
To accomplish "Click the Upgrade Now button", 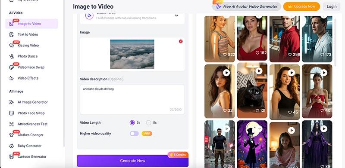I will point(301,6).
